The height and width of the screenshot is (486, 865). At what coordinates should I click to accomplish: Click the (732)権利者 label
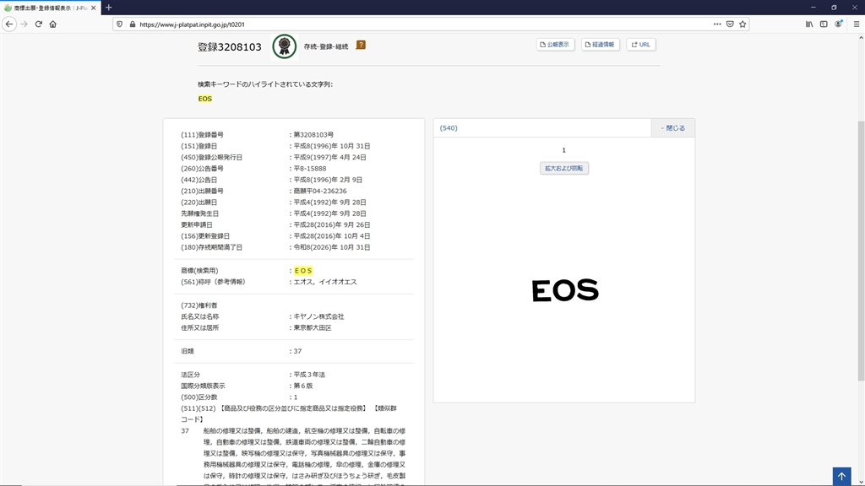point(199,305)
